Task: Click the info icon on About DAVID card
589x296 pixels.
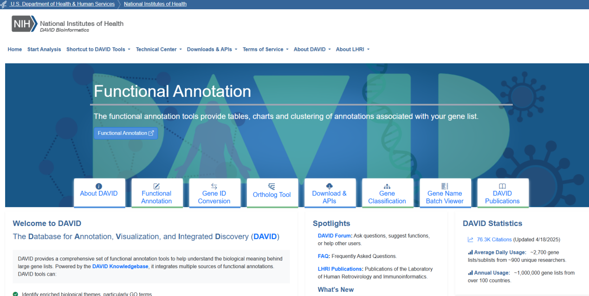Action: (98, 186)
